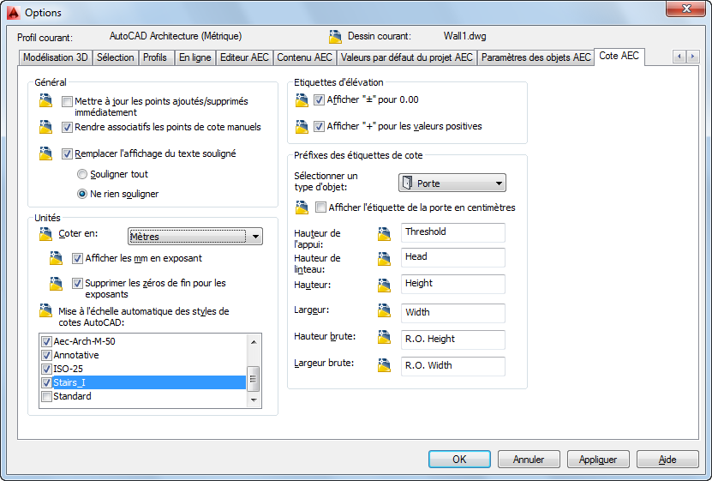Click drawing icon next to Threshold field
The height and width of the screenshot is (481, 712).
point(384,234)
